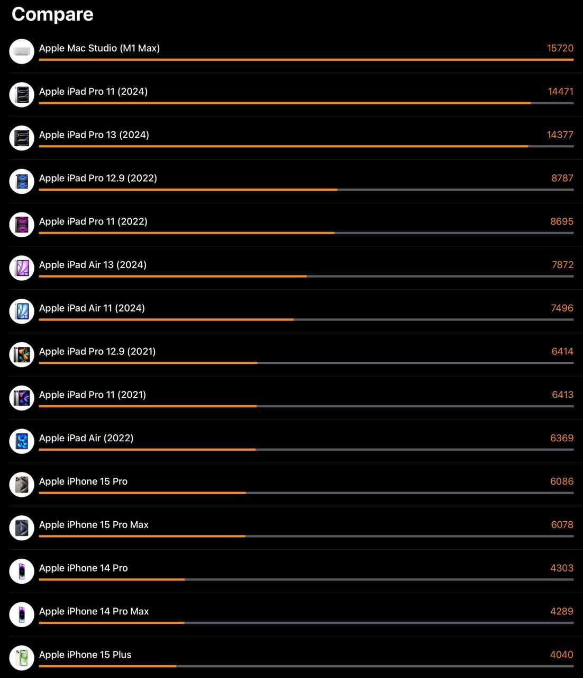Select the iPad Air 13 (2024) icon
583x678 pixels.
pyautogui.click(x=22, y=268)
